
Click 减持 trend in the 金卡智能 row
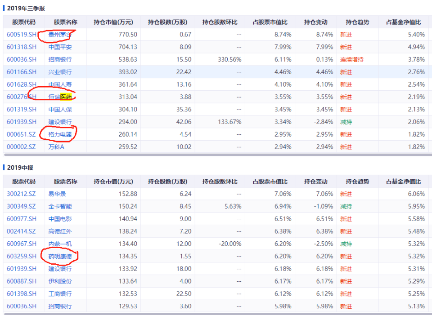[346, 206]
